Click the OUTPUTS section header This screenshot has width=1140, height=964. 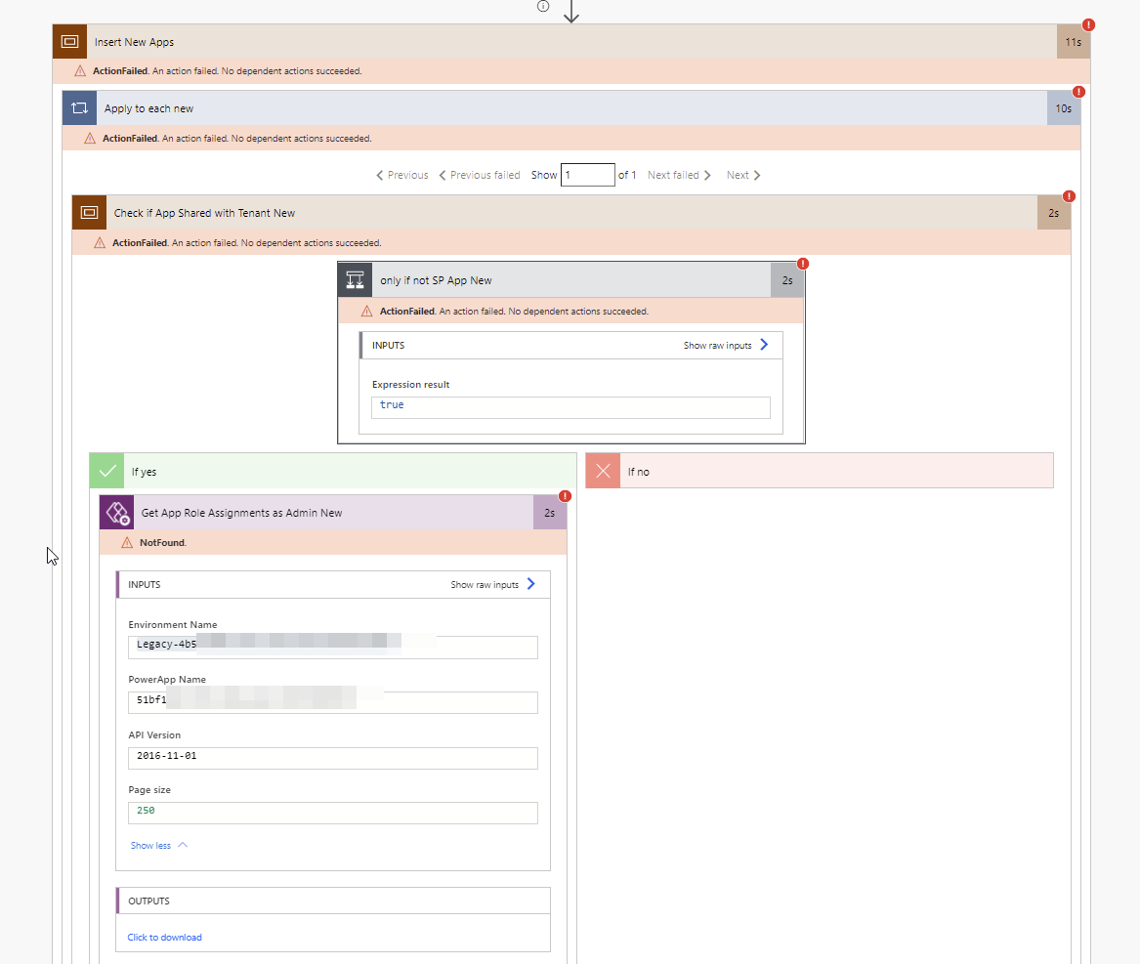(x=333, y=901)
